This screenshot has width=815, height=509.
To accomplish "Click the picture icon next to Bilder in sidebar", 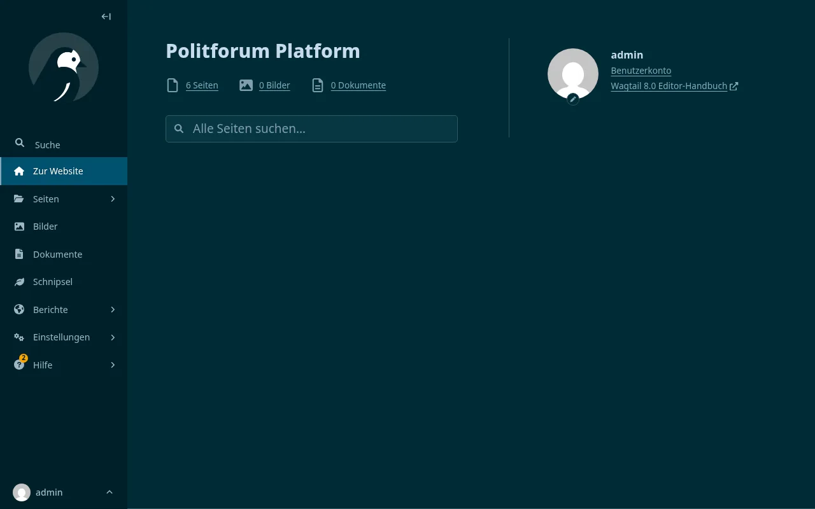I will (19, 227).
